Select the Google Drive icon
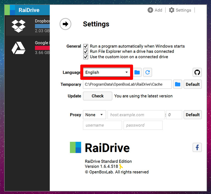The height and width of the screenshot is (194, 211). 18,48
